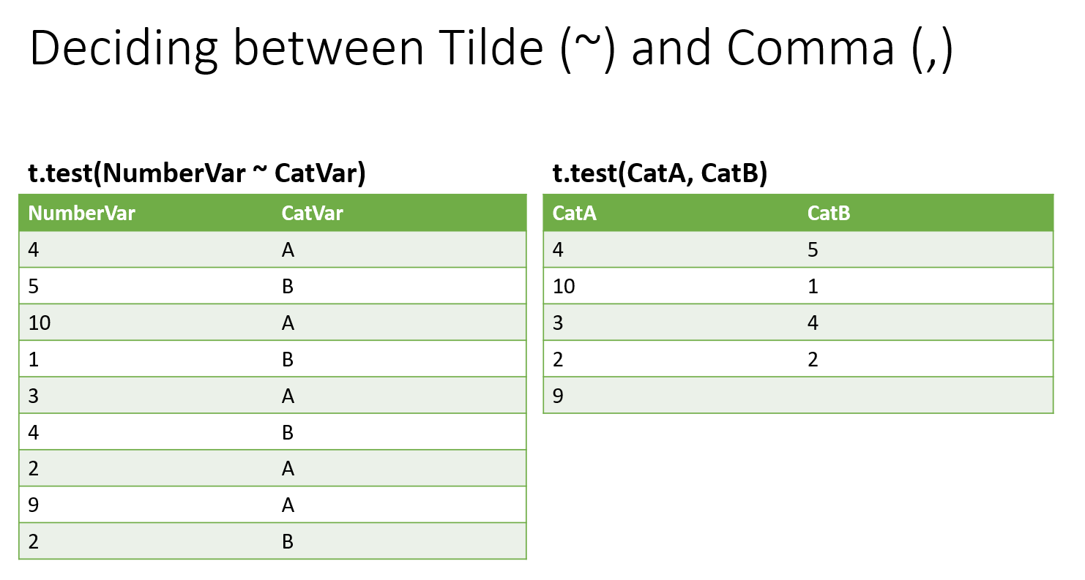
Task: Select the NumberVar cell containing 5
Action: tap(146, 286)
